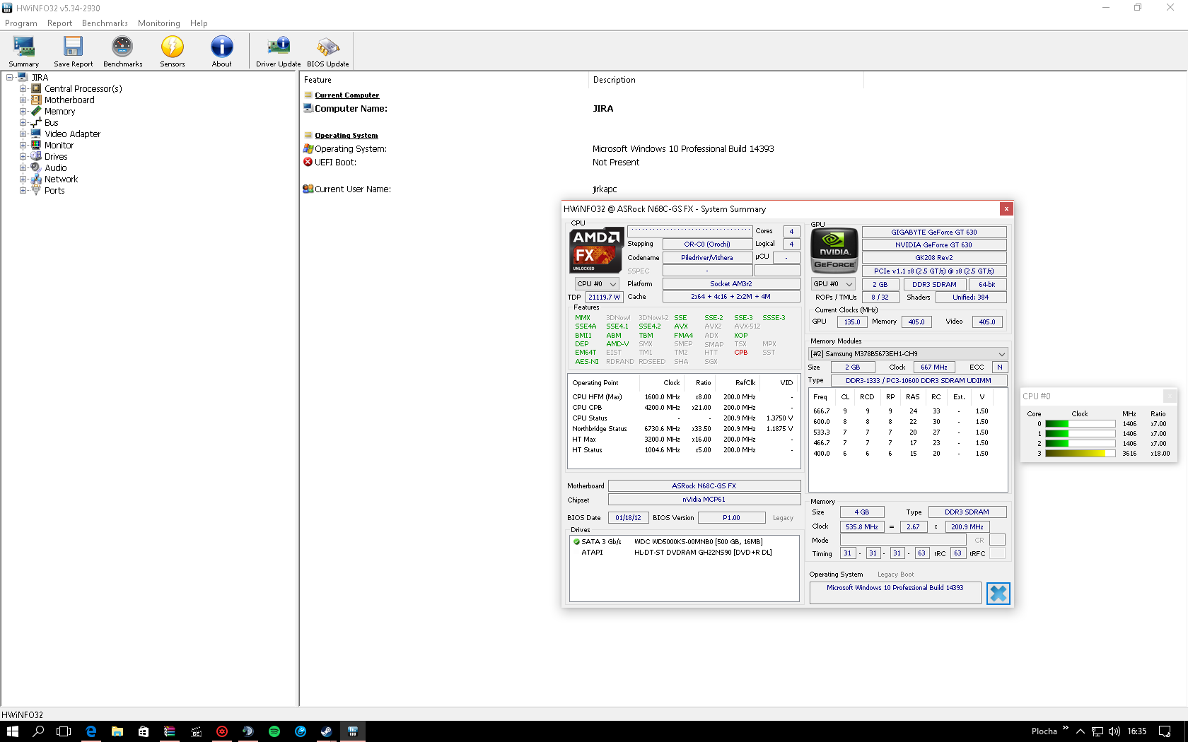Expand the Memory node
Image resolution: width=1188 pixels, height=742 pixels.
click(23, 112)
